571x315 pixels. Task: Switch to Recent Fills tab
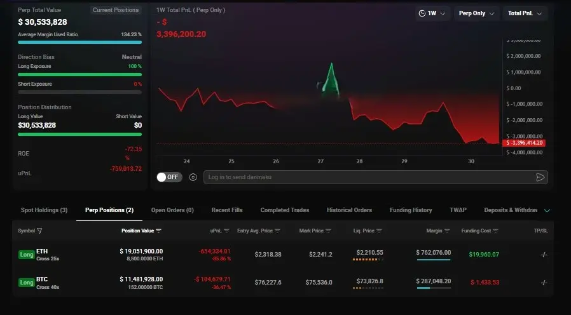pyautogui.click(x=227, y=210)
